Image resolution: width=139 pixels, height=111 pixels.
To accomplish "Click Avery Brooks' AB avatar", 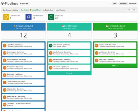I will [5, 68].
